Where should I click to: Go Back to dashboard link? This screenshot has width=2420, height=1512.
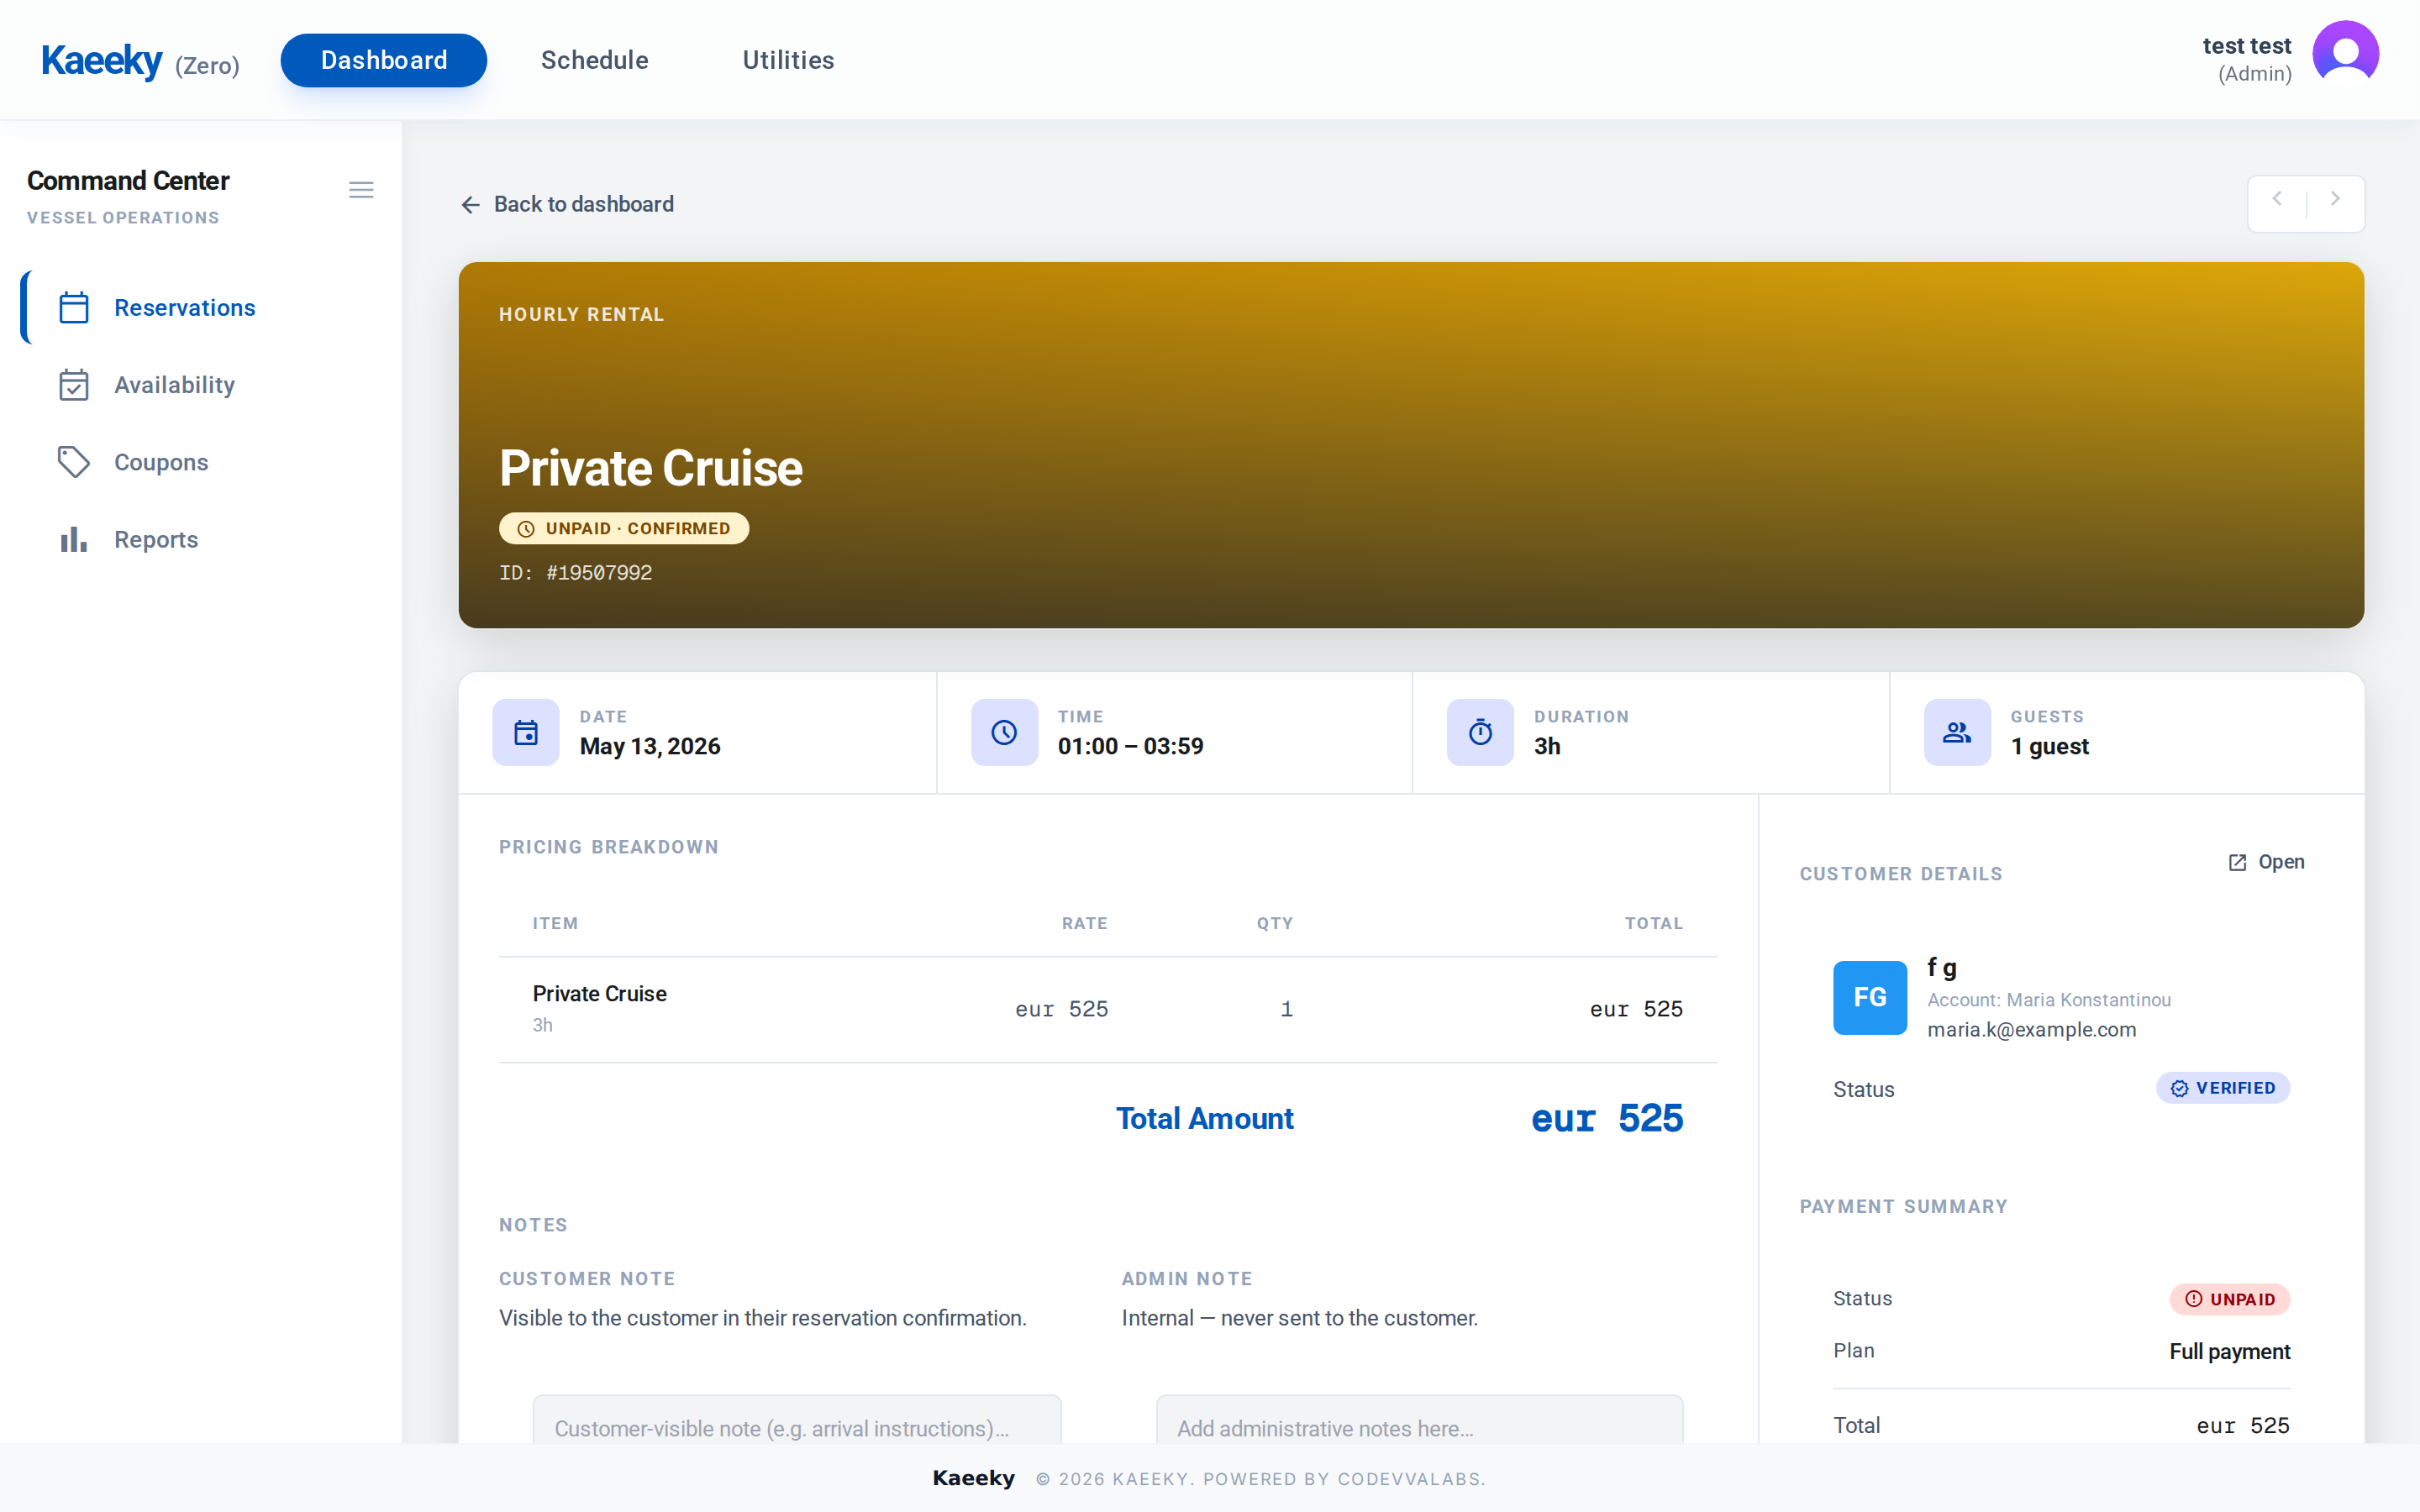(567, 204)
